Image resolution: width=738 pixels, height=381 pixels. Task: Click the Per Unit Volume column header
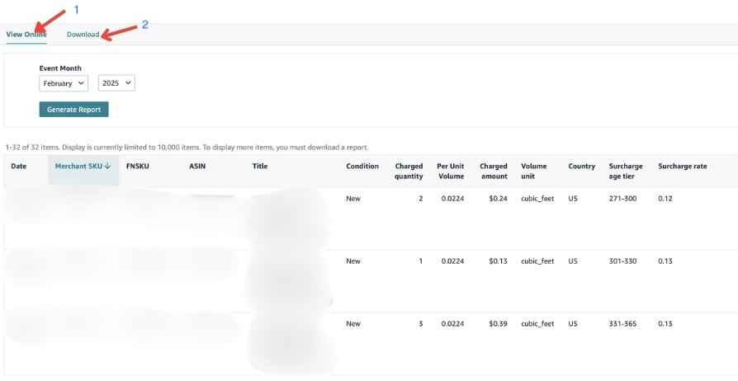click(x=451, y=171)
